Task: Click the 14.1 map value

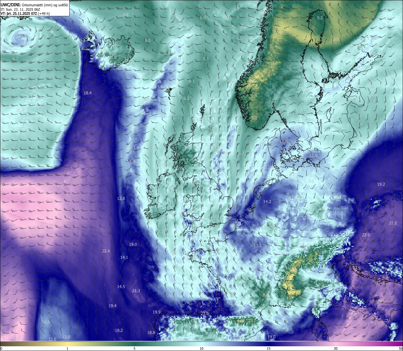Action: click(124, 257)
